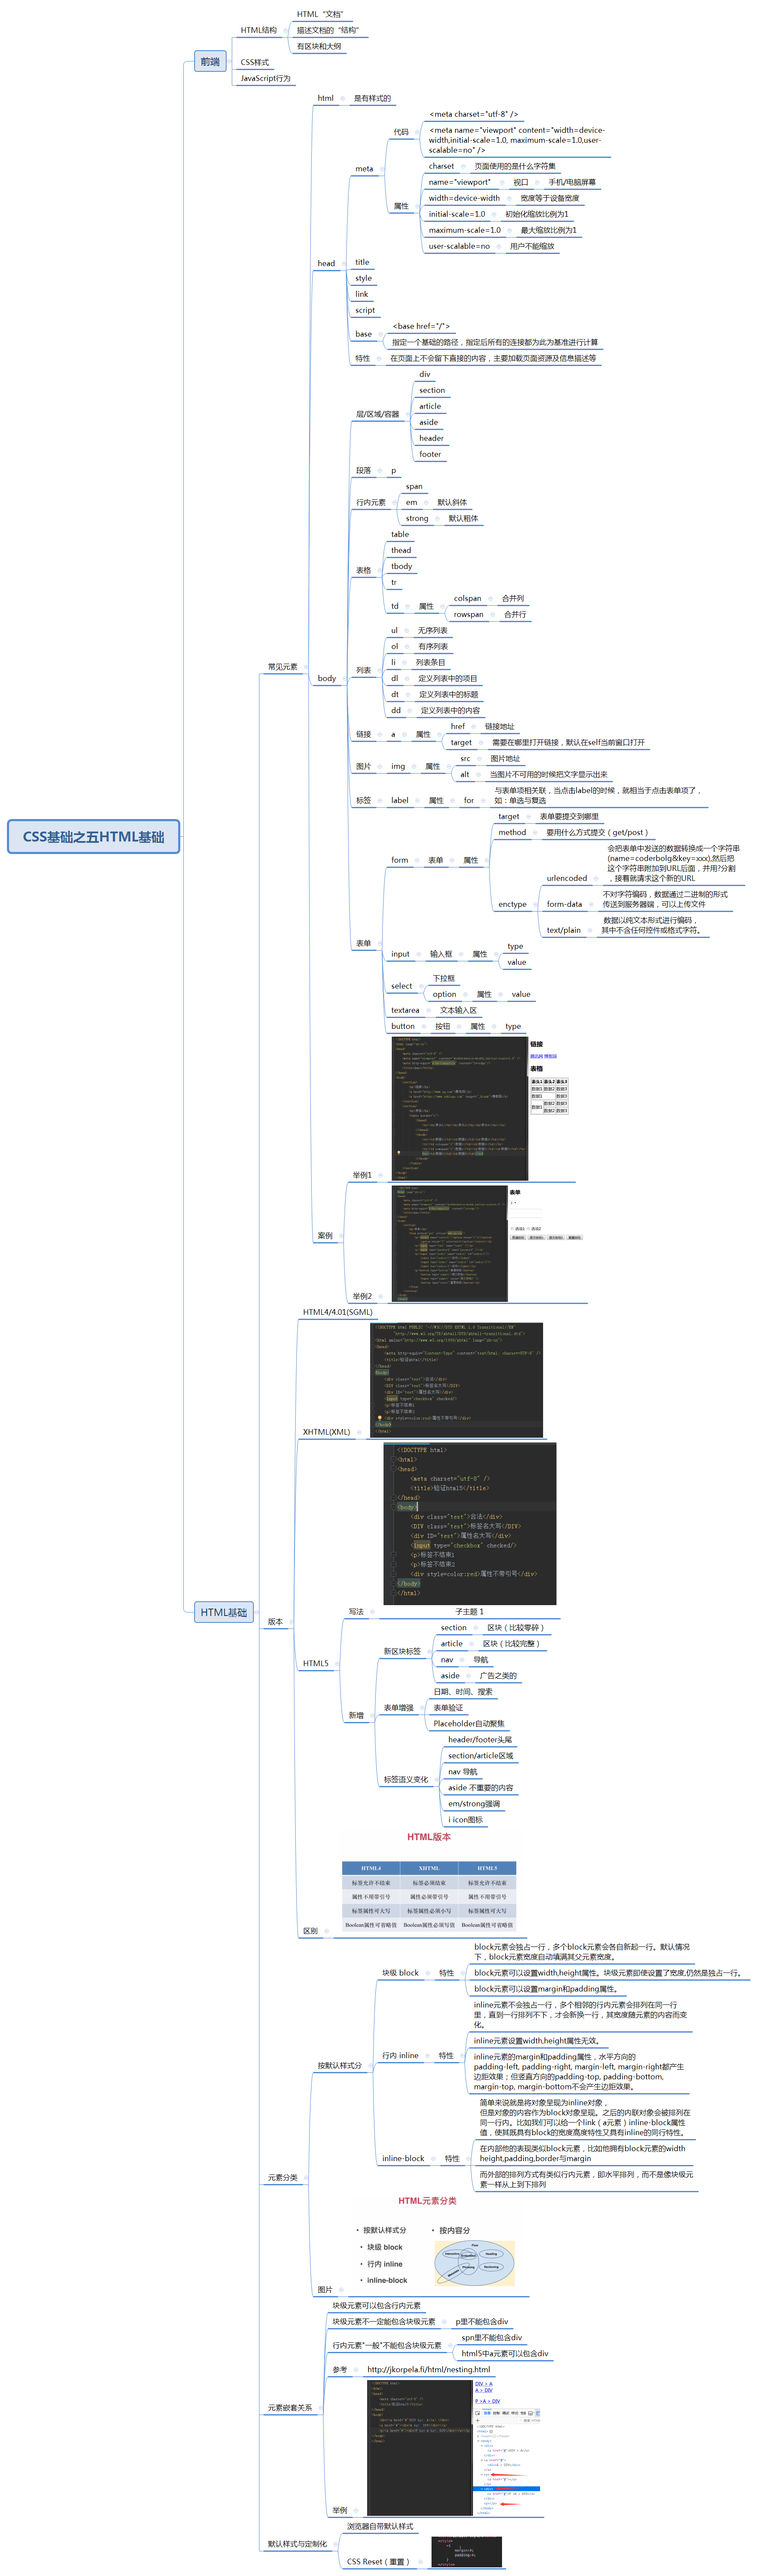
Task: Click the href attribute node
Action: 458,726
